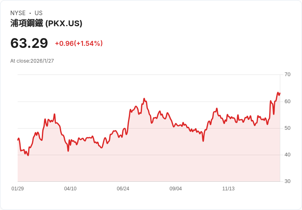The width and height of the screenshot is (302, 210).
Task: Click the 09/04 date on x-axis
Action: [x=176, y=189]
